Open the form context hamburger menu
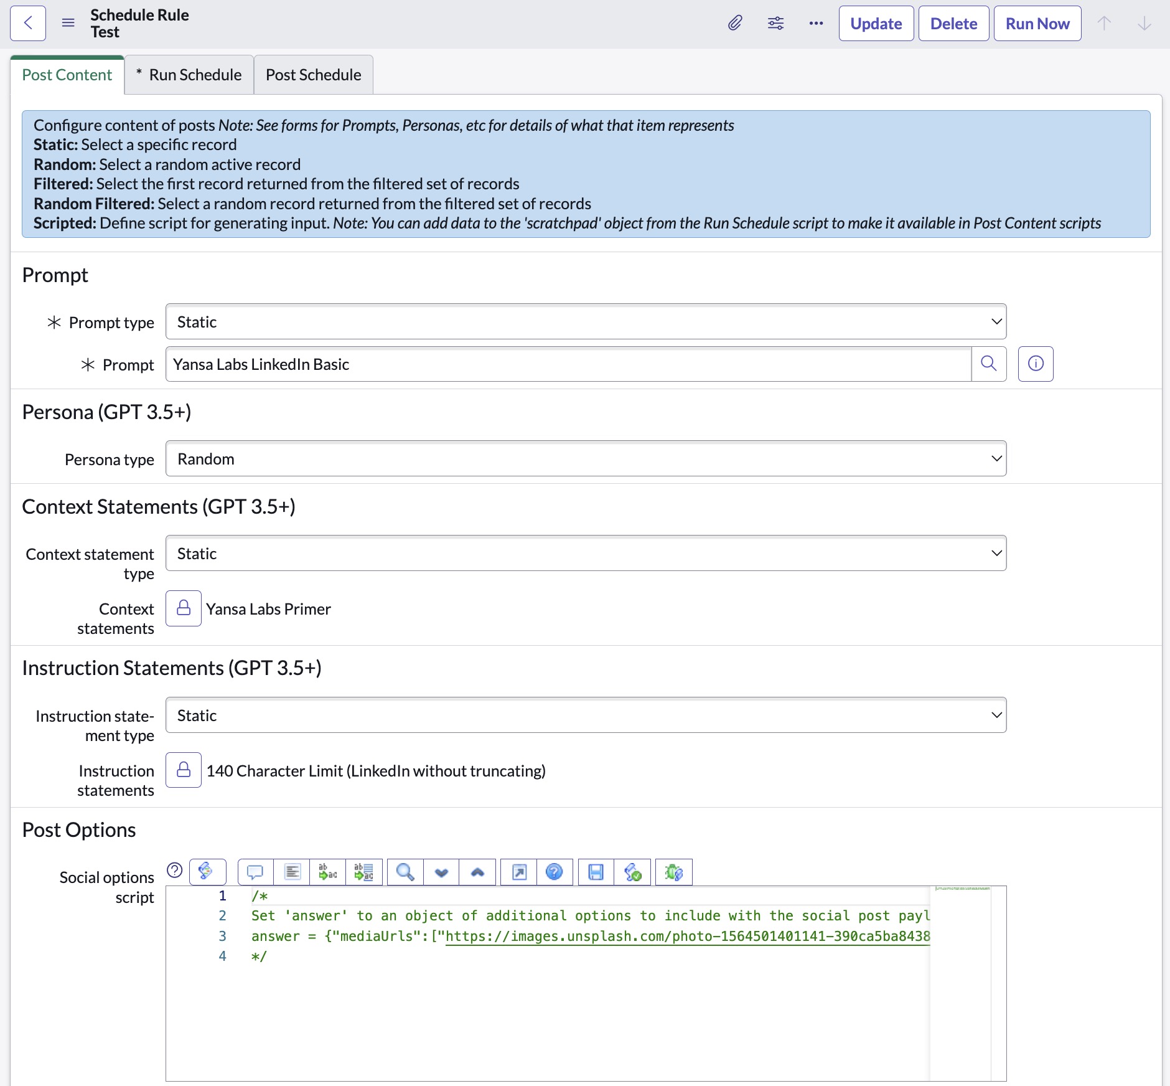This screenshot has width=1170, height=1086. coord(68,24)
